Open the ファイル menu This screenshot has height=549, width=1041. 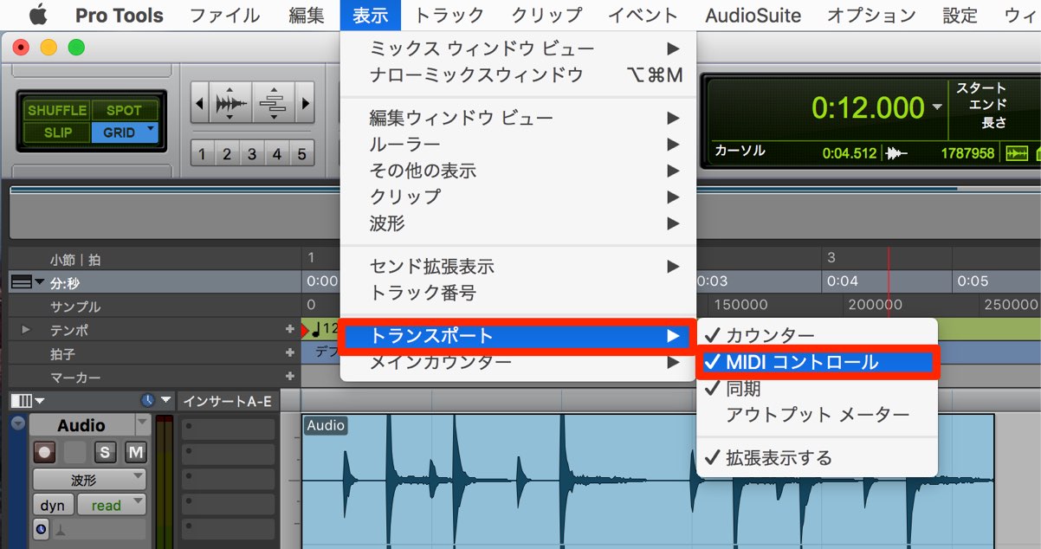pos(224,15)
